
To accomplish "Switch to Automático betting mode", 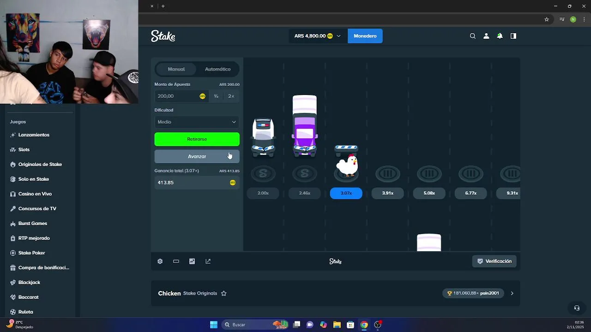I will (x=217, y=69).
